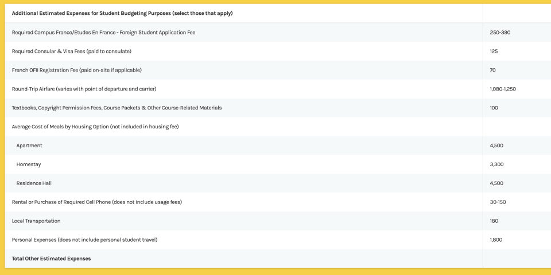Select the Apartment housing option label
This screenshot has width=551, height=275.
click(x=29, y=146)
